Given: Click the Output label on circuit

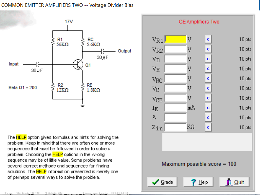Looking at the screenshot, I should [x=124, y=51].
